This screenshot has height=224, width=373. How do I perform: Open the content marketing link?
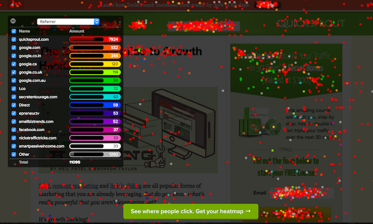75,186
